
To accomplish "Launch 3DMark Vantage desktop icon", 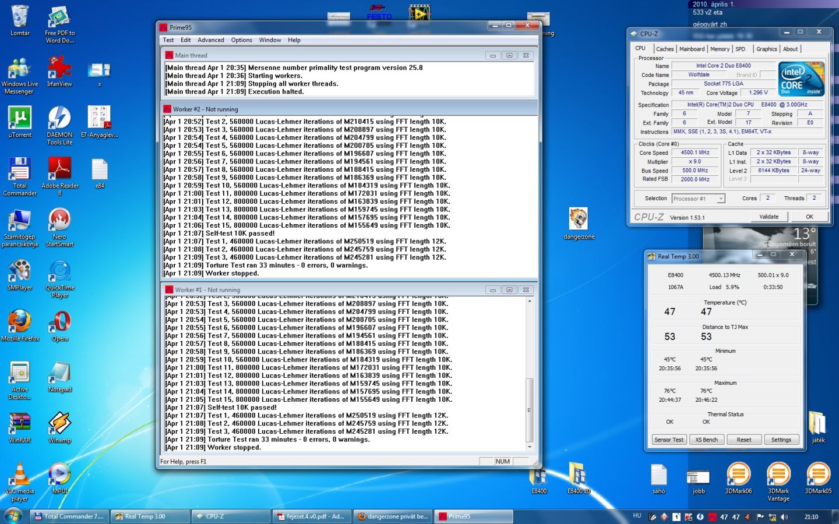I will [x=778, y=482].
